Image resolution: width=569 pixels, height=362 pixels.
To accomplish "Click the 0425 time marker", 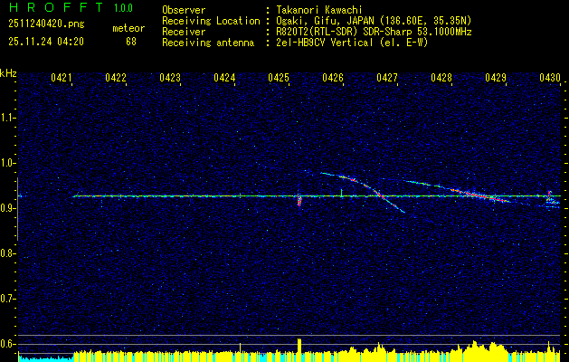I will (279, 77).
